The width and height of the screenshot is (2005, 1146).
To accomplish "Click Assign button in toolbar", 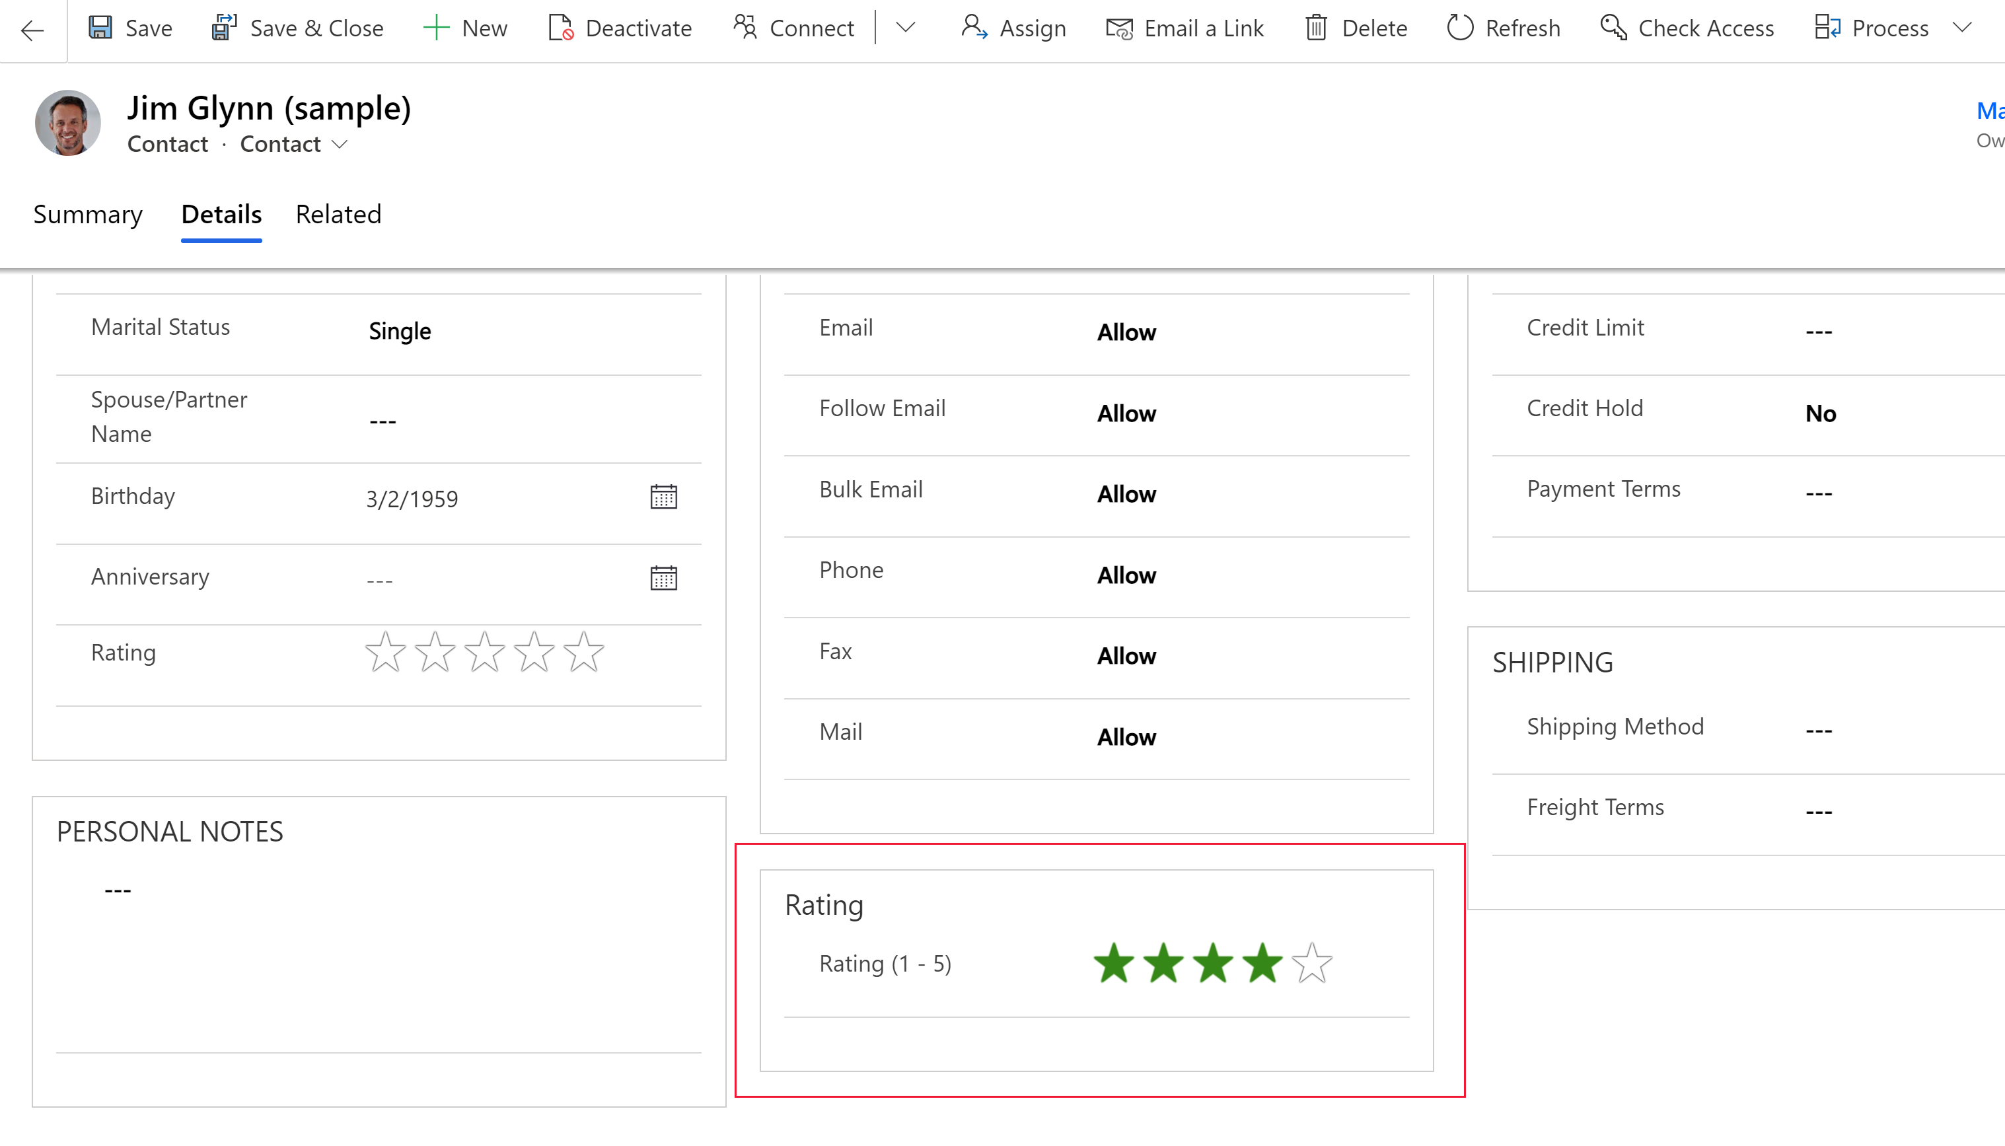I will pos(1015,28).
